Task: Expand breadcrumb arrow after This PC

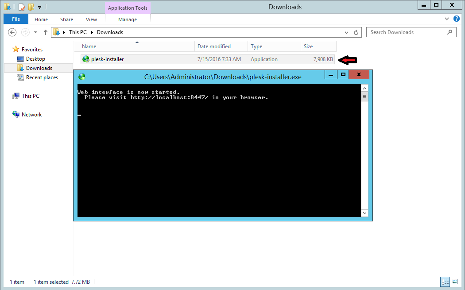Action: 92,32
